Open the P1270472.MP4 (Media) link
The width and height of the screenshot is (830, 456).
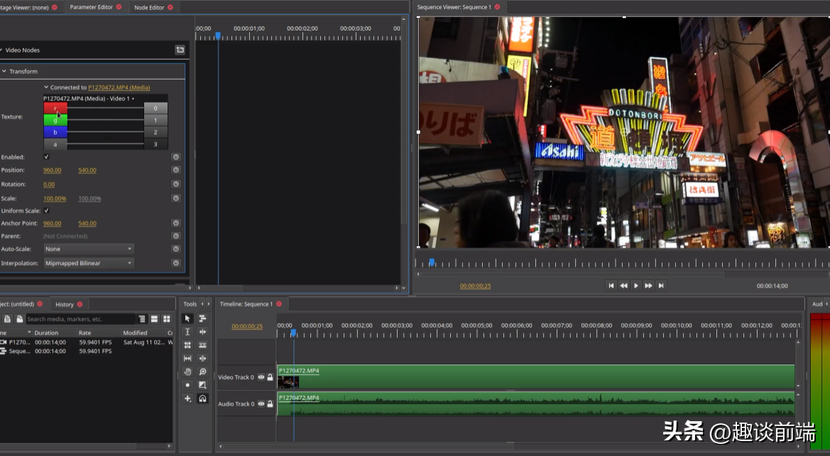(x=119, y=87)
